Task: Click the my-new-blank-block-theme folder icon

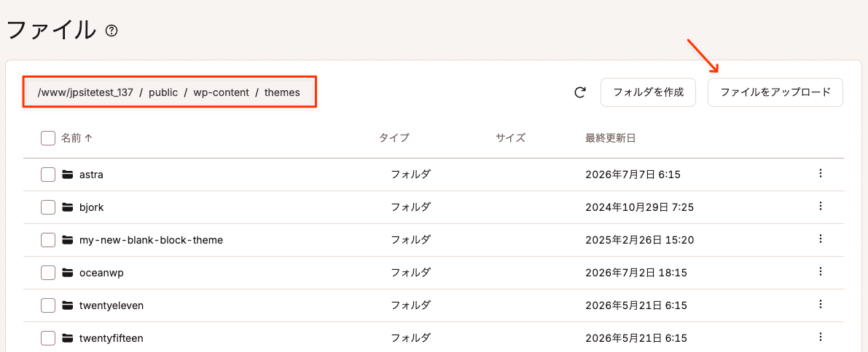Action: click(68, 241)
